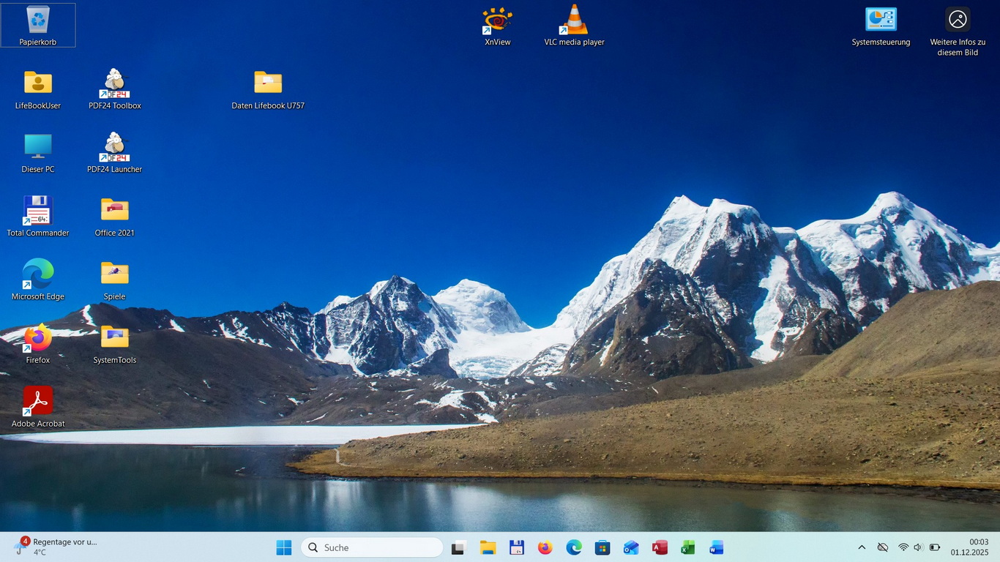This screenshot has height=562, width=1000.
Task: Open the Papierkorb recycle bin icon
Action: click(38, 20)
